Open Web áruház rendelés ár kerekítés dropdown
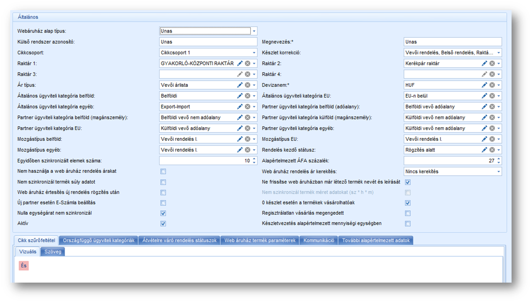Image resolution: width=532 pixels, height=303 pixels. (498, 171)
